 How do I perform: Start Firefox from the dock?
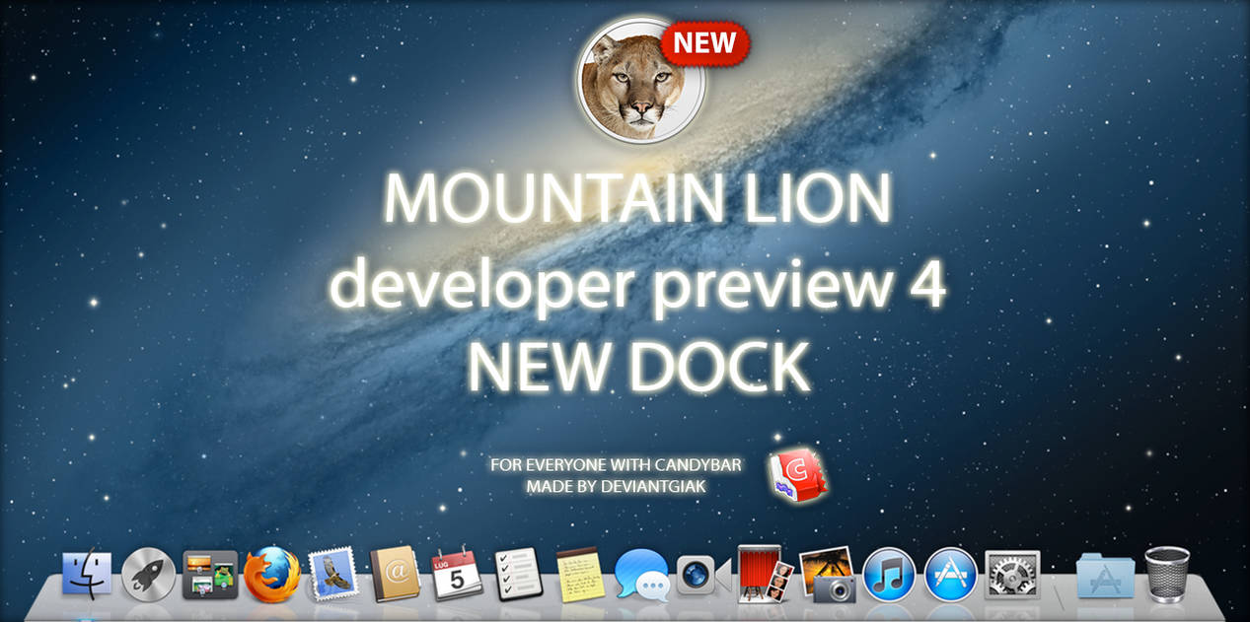point(271,575)
